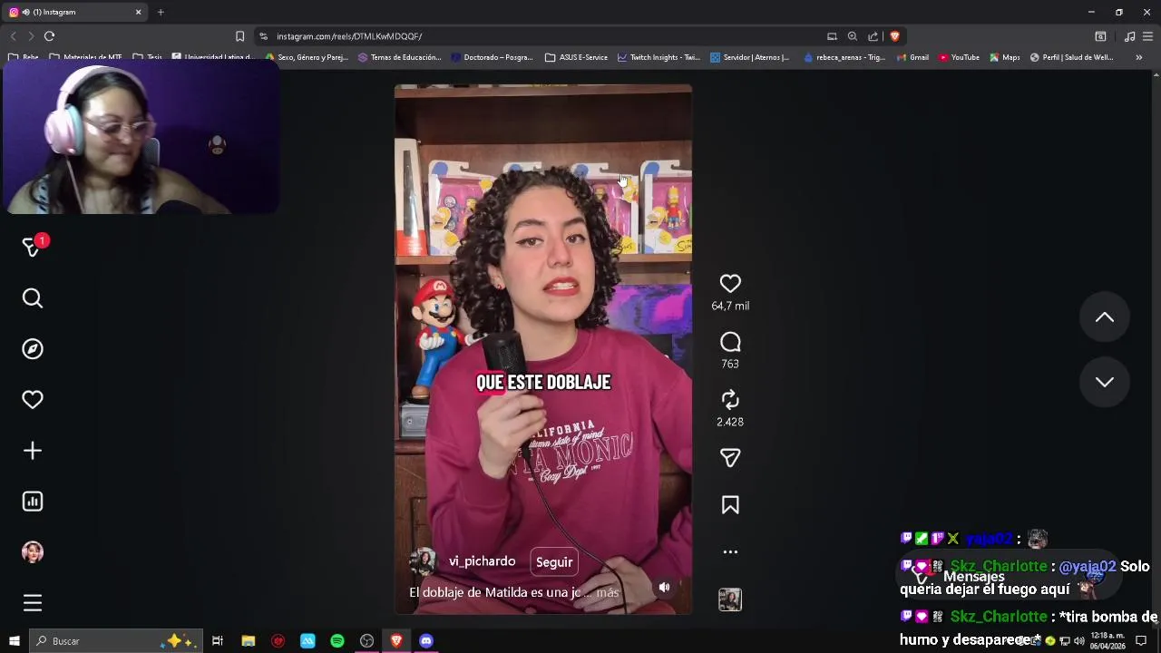Share the page via the address bar share icon
Viewport: 1161px width, 653px height.
coord(873,36)
